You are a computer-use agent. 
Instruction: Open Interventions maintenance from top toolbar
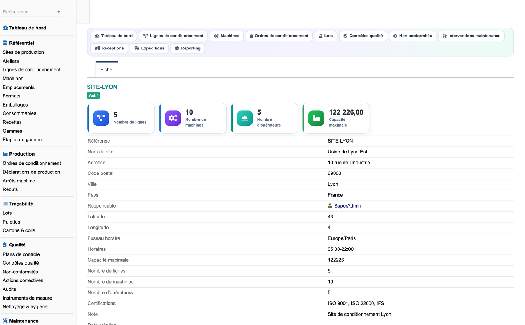click(471, 36)
